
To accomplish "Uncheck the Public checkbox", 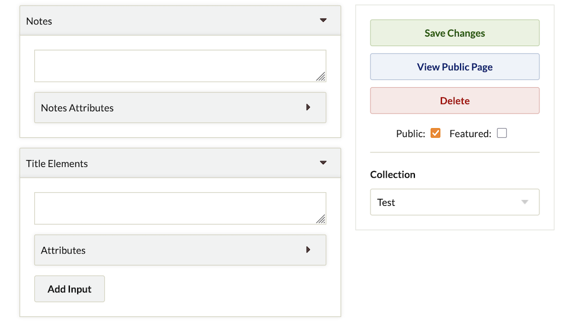I will click(435, 133).
